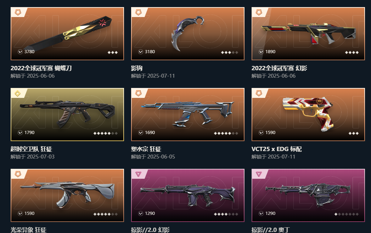Select the 影钩 karambit card
Screen dimensions: 371x233
click(x=188, y=34)
